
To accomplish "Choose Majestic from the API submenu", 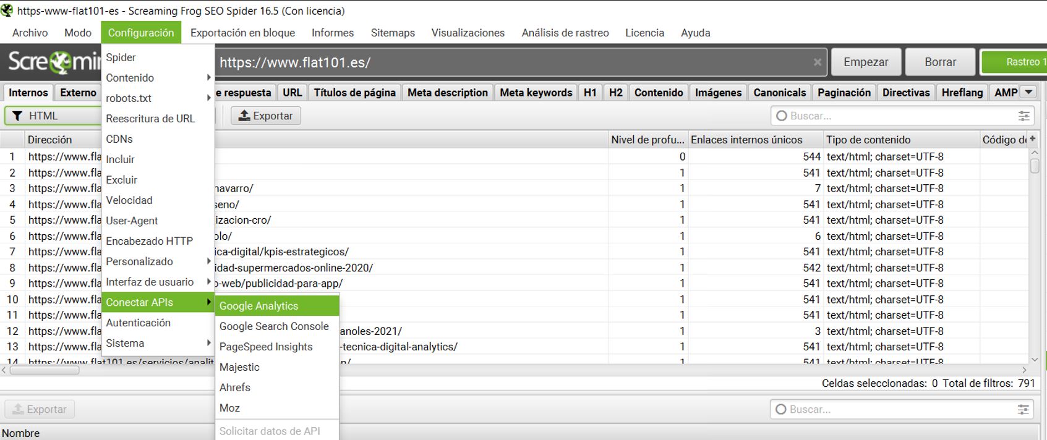I will 277,367.
